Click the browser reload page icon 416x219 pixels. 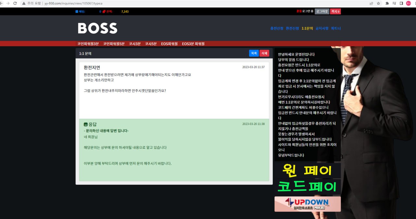coord(15,3)
